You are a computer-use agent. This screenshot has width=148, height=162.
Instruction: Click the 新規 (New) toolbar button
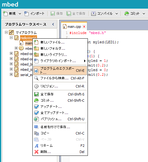(x=9, y=14)
